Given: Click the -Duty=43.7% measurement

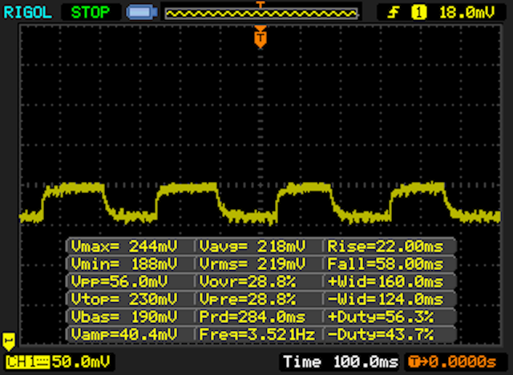Looking at the screenshot, I should coord(381,334).
